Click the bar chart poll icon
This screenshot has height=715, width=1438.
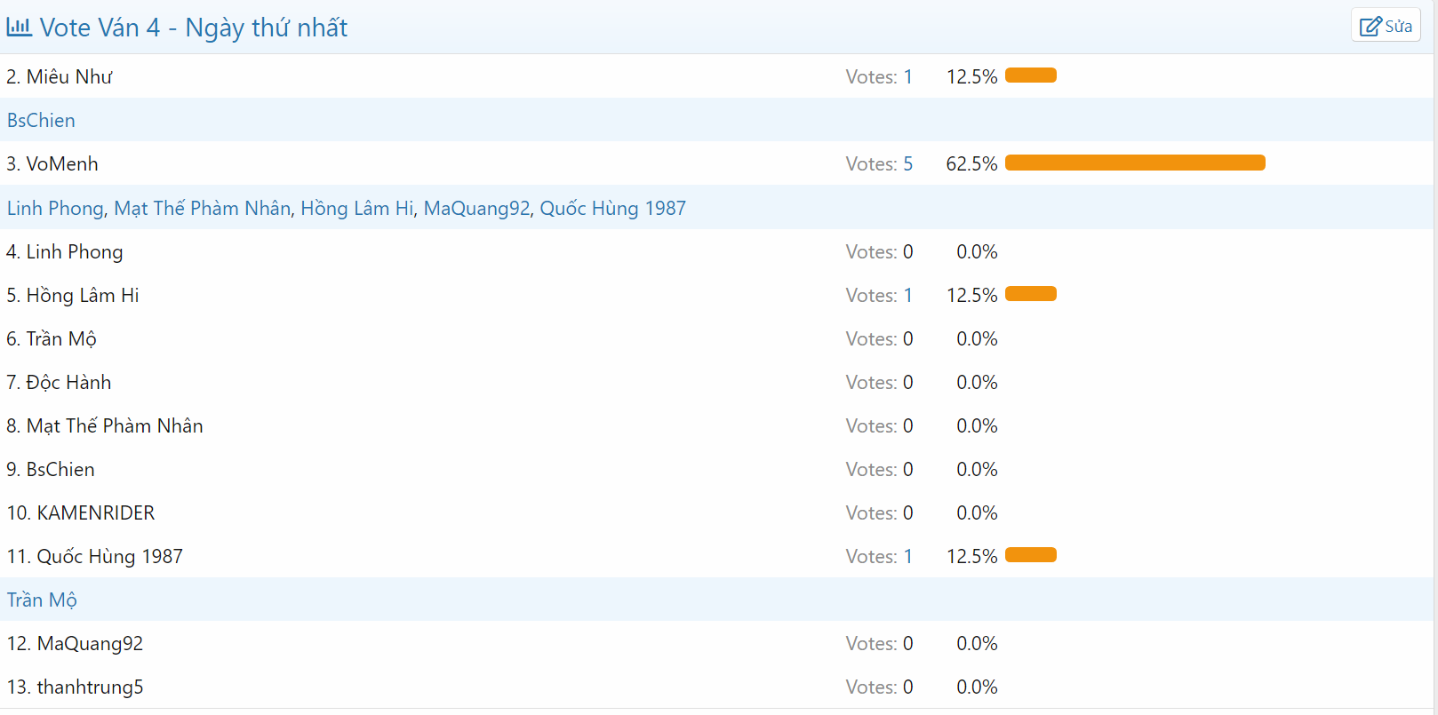pyautogui.click(x=19, y=28)
